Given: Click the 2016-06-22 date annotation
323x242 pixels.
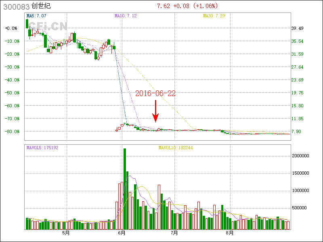Looking at the screenshot, I should tap(155, 93).
